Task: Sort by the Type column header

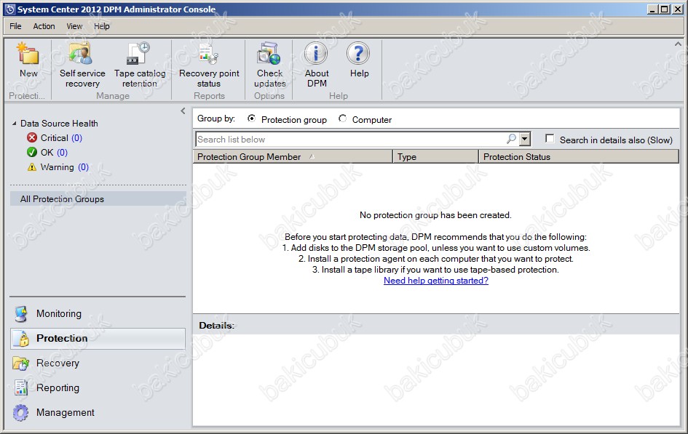Action: (435, 157)
